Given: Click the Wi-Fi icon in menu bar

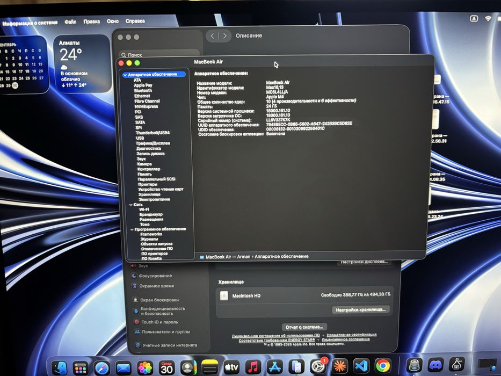Looking at the screenshot, I should point(488,19).
